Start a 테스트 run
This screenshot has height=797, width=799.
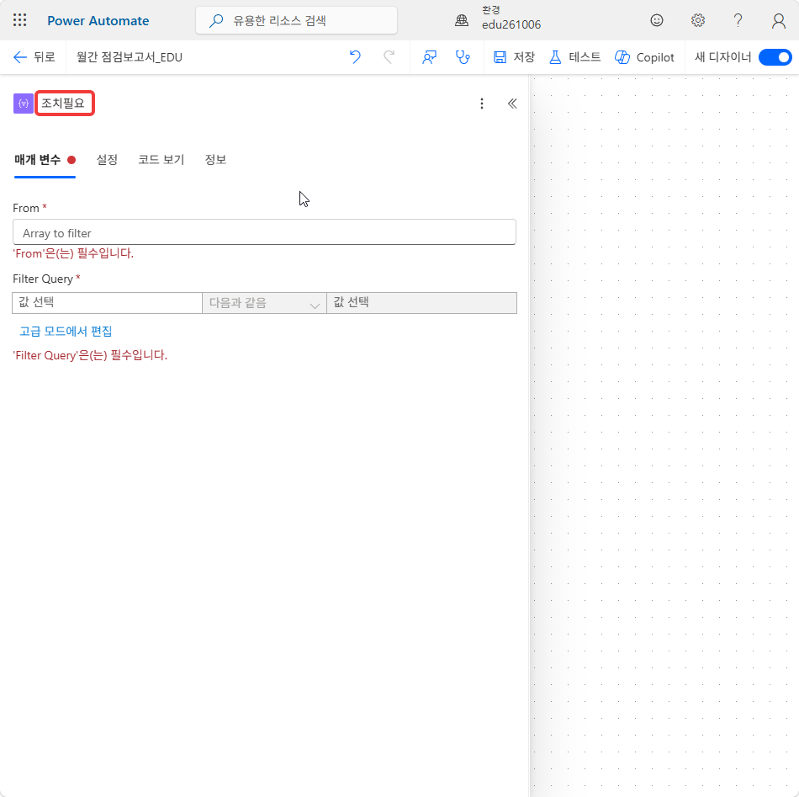tap(574, 57)
